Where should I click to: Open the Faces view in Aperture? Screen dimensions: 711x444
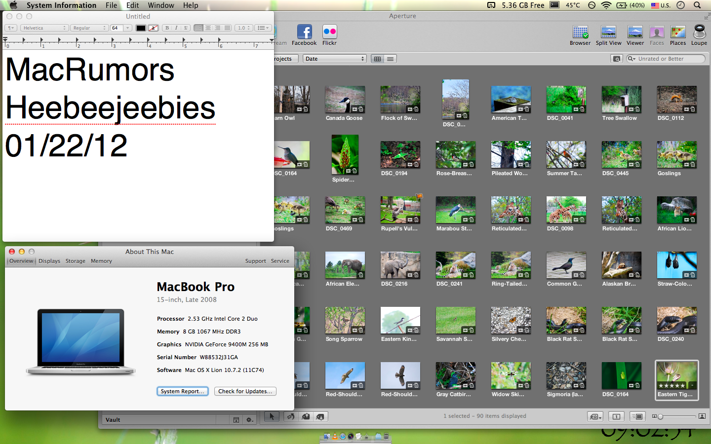tap(657, 35)
